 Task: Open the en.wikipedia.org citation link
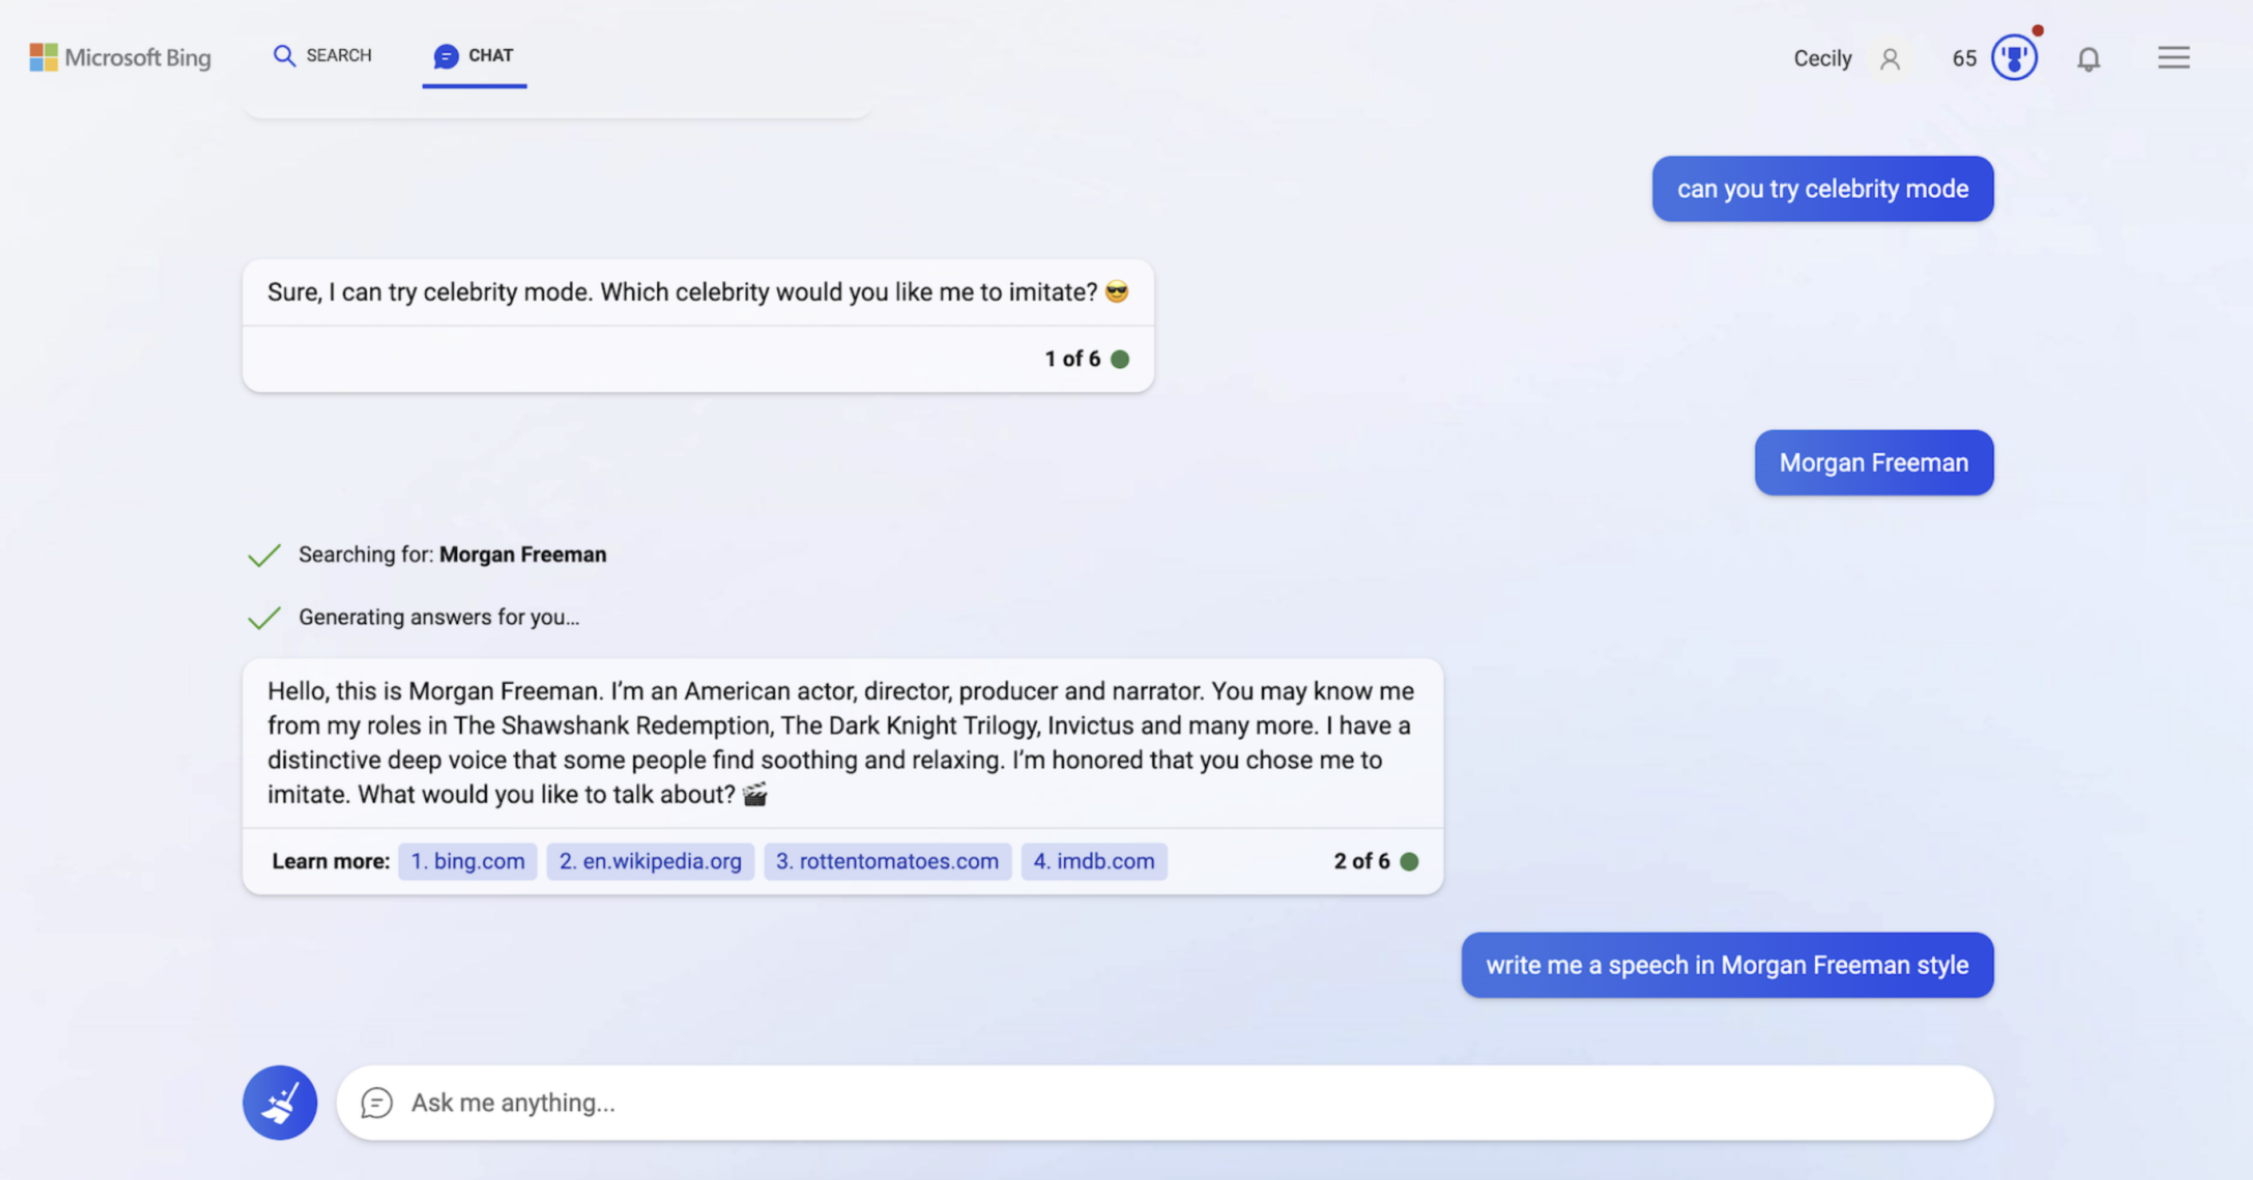[650, 861]
